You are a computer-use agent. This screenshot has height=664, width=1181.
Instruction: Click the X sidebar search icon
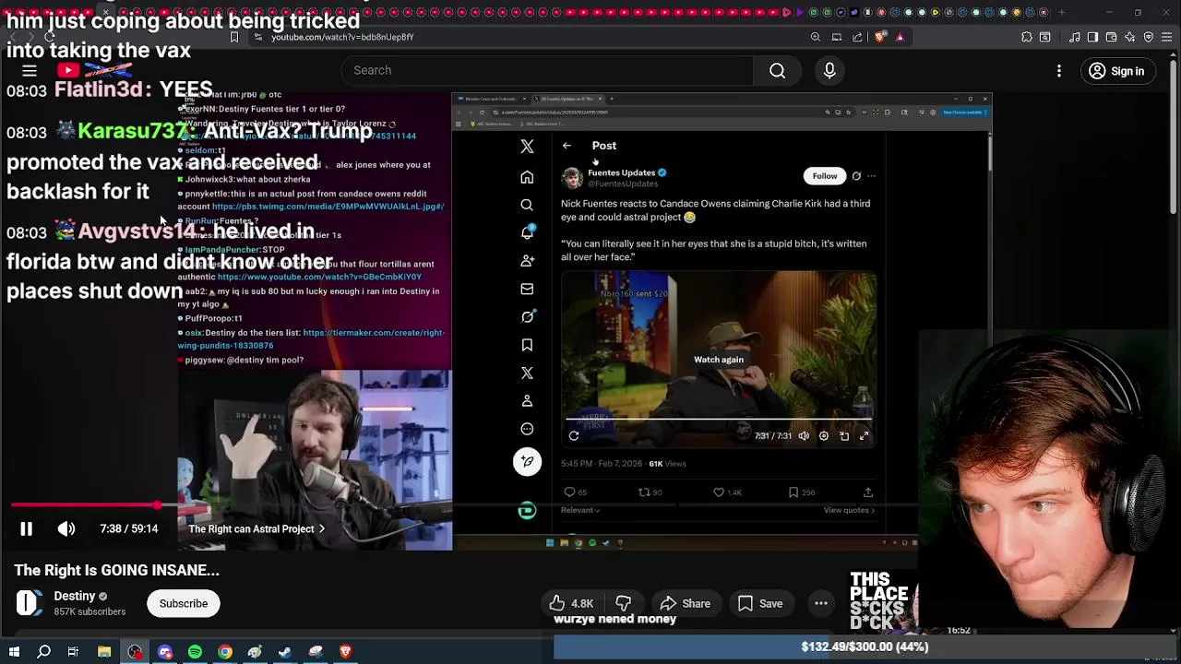(x=527, y=205)
